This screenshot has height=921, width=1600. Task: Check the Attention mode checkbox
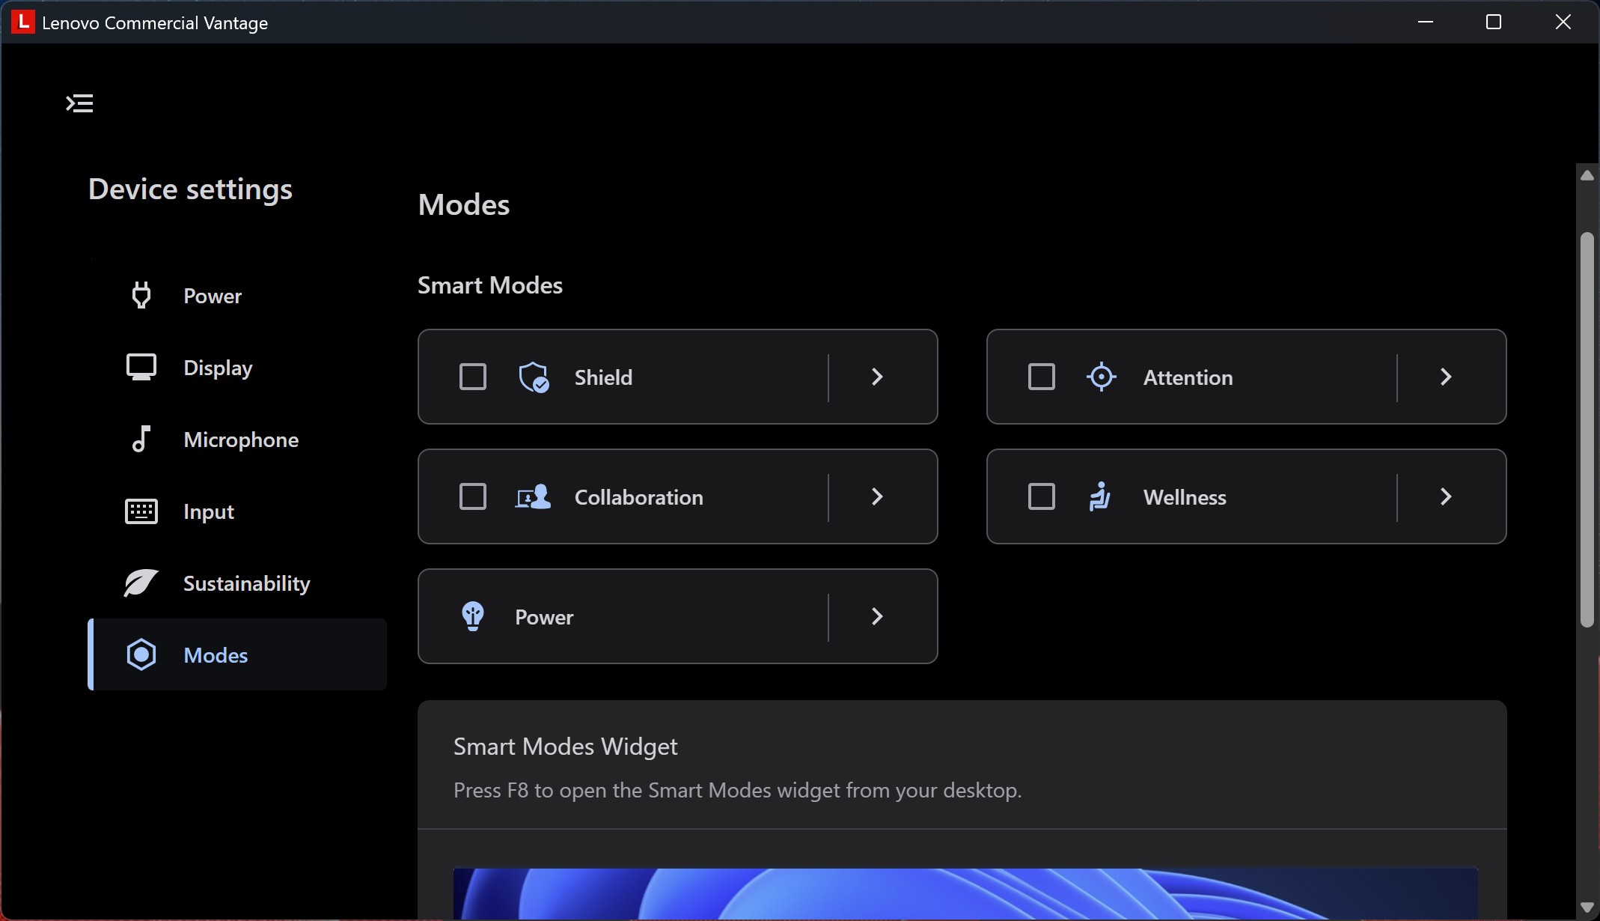(x=1041, y=377)
